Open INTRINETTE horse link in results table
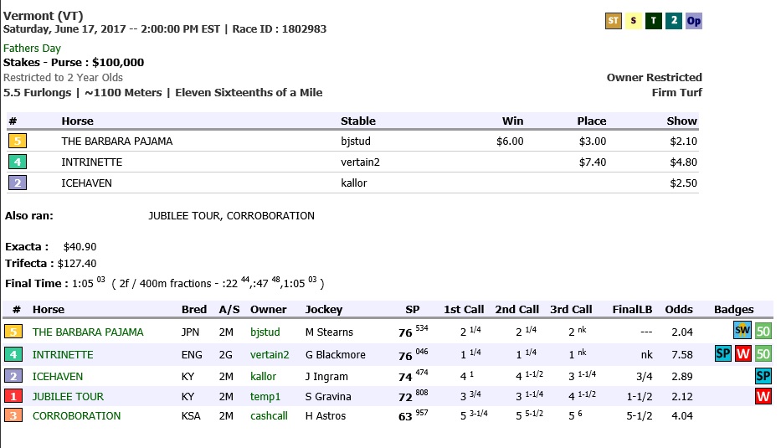Screen dimensions: 781x448 click(x=63, y=355)
